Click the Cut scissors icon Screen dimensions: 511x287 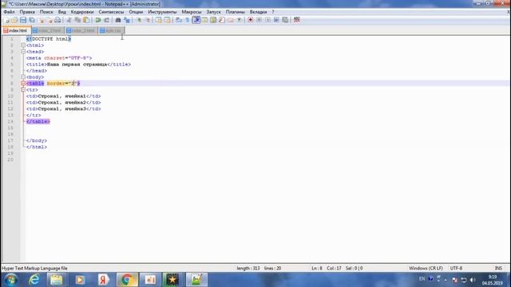[x=69, y=20]
